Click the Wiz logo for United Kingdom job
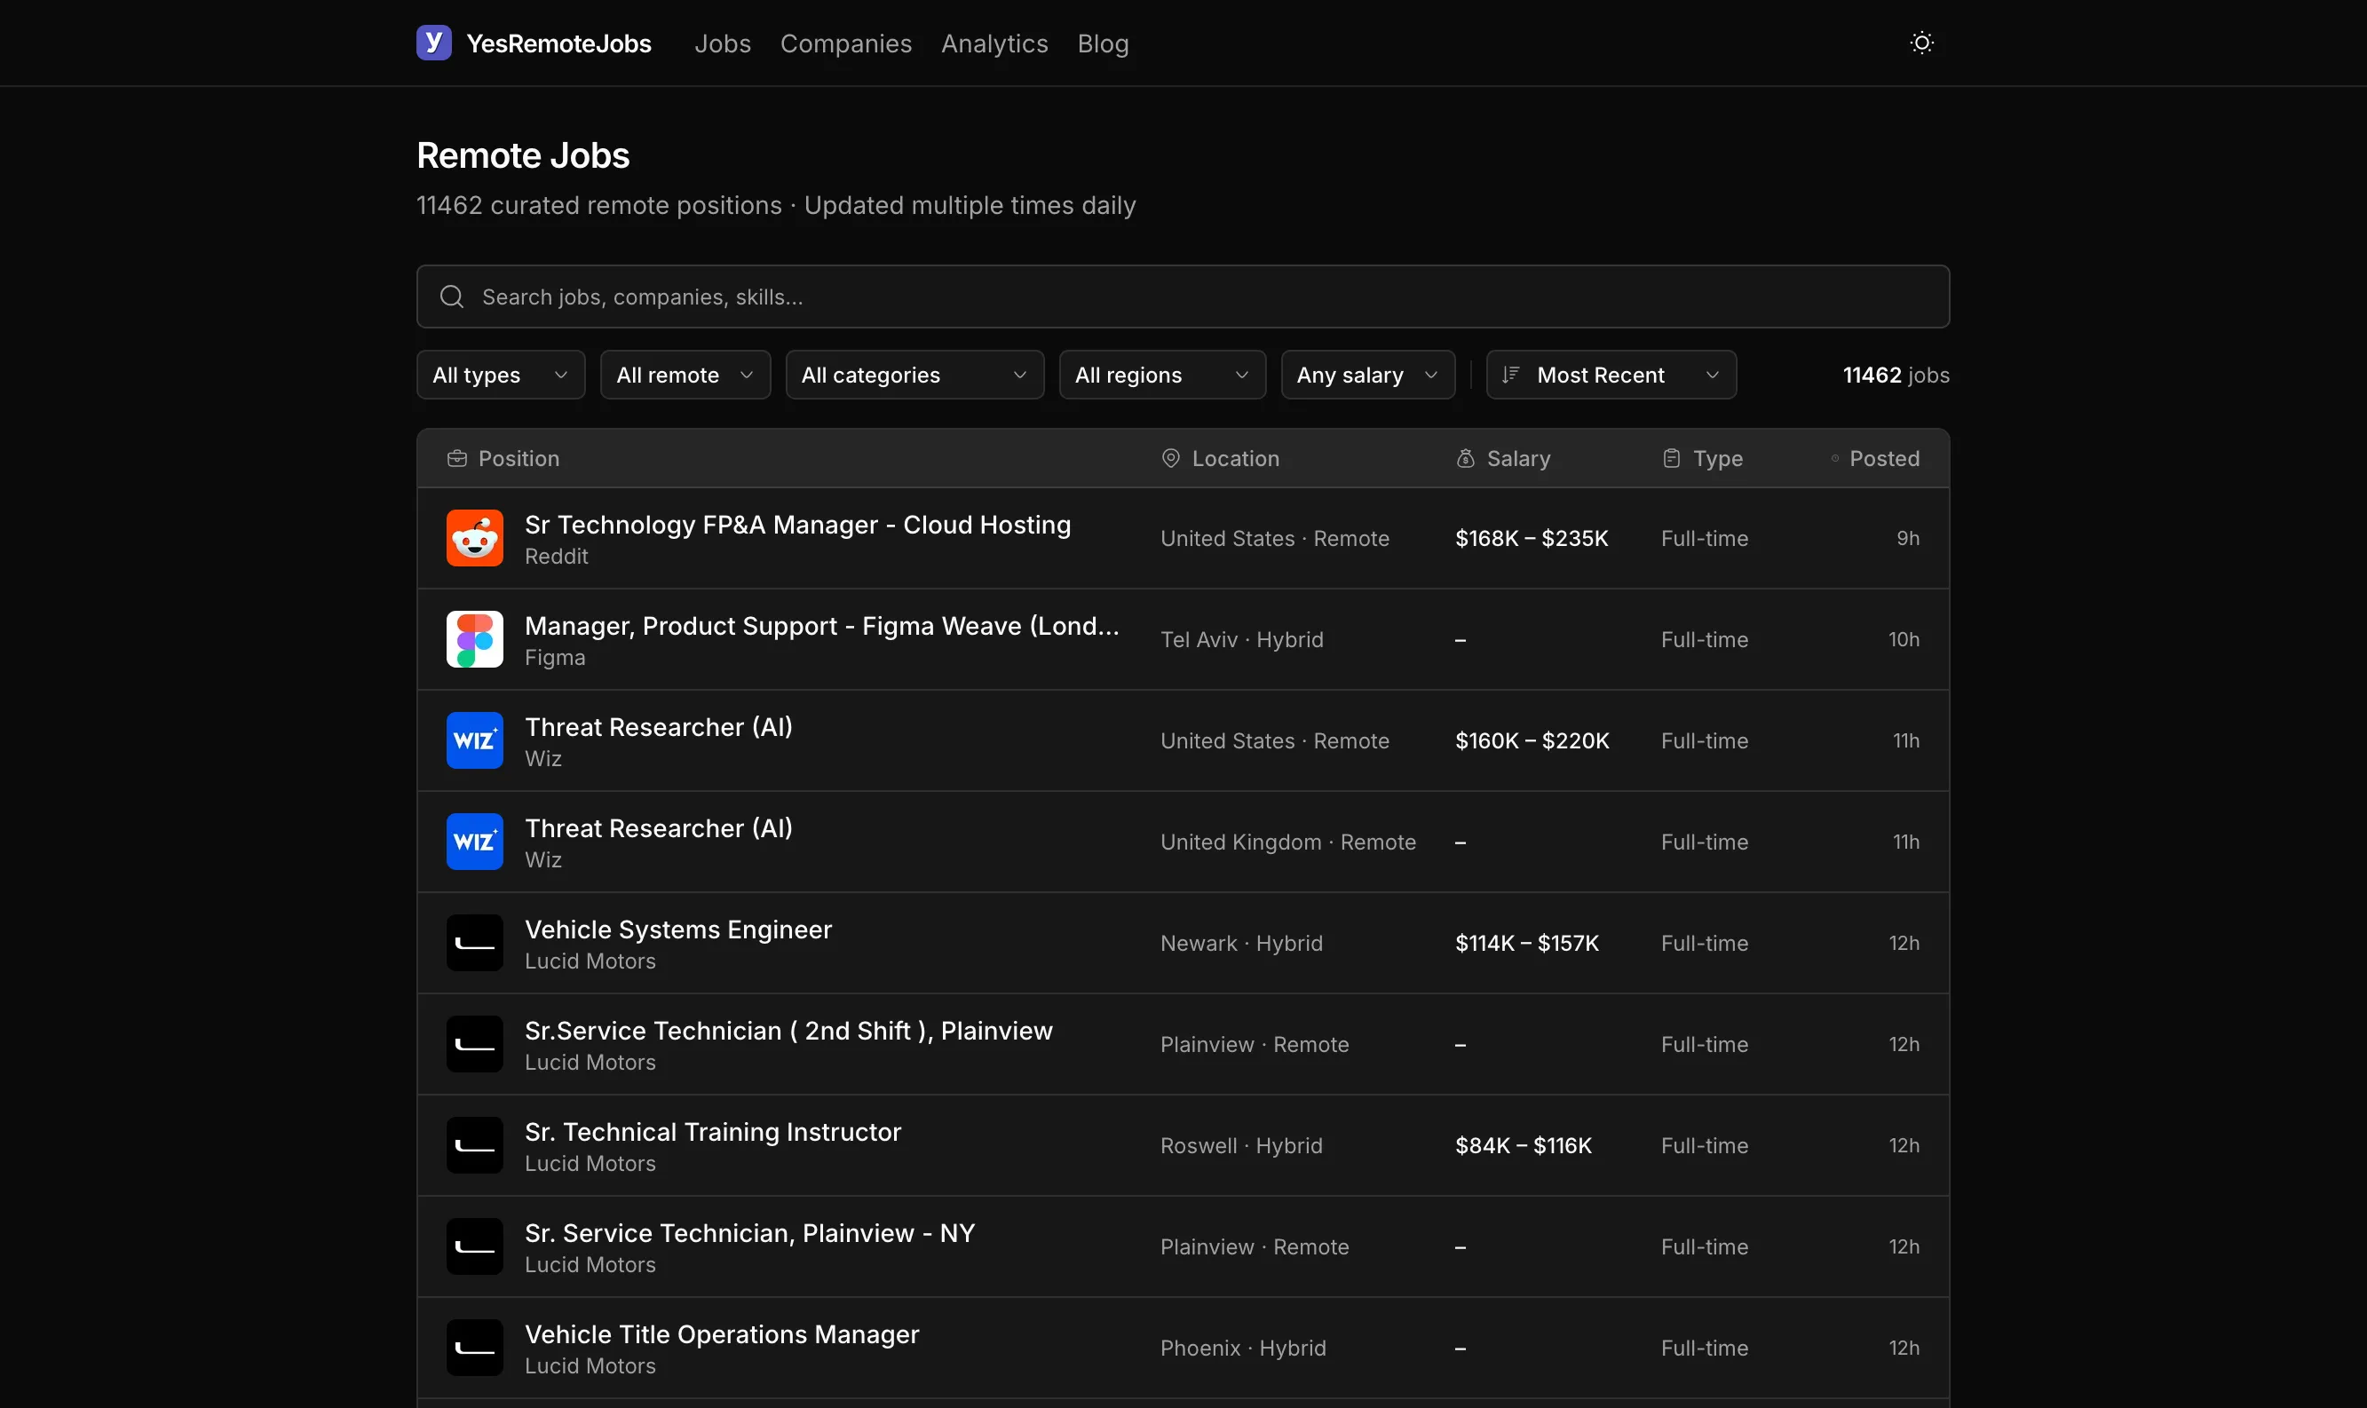This screenshot has height=1408, width=2367. [474, 842]
